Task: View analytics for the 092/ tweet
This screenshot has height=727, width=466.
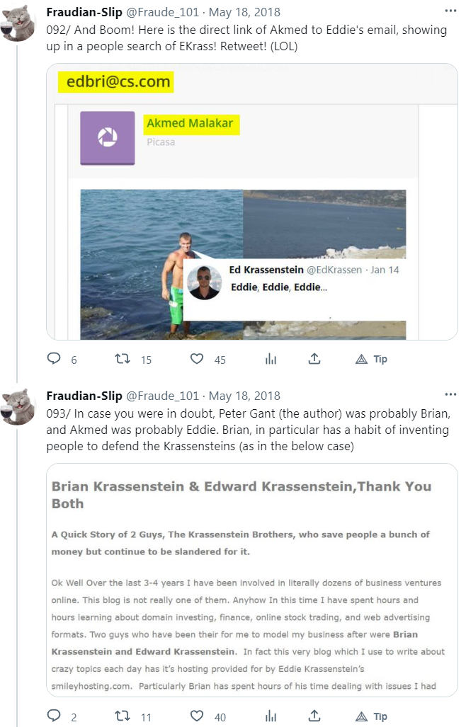Action: pyautogui.click(x=271, y=359)
